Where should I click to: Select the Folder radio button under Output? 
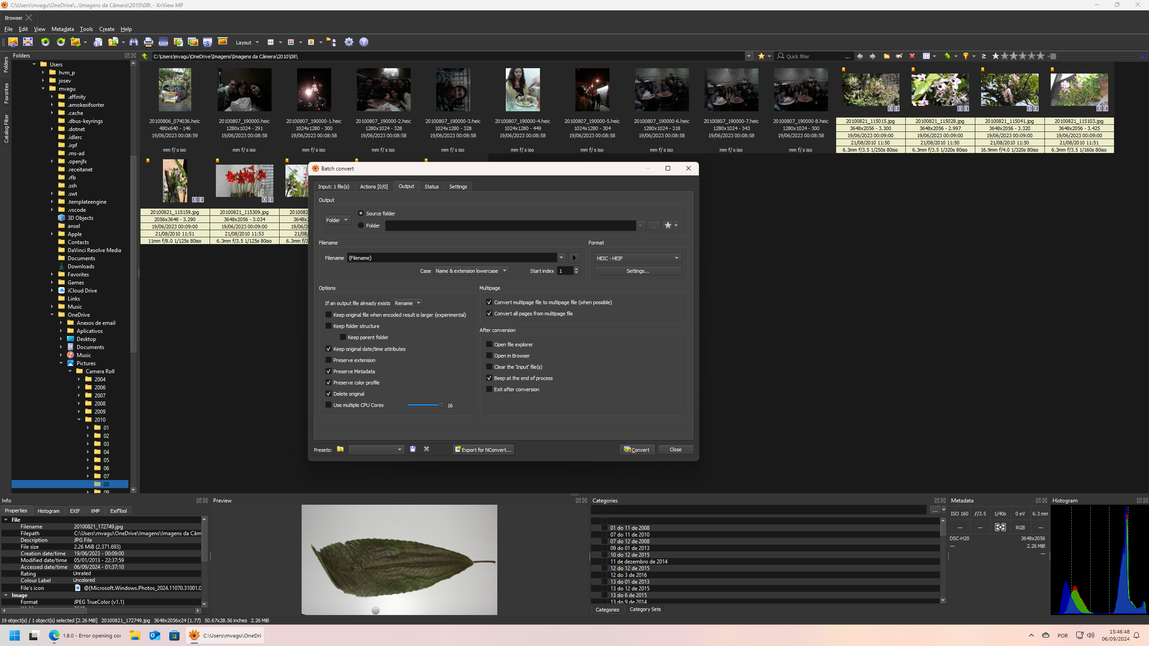pos(361,226)
